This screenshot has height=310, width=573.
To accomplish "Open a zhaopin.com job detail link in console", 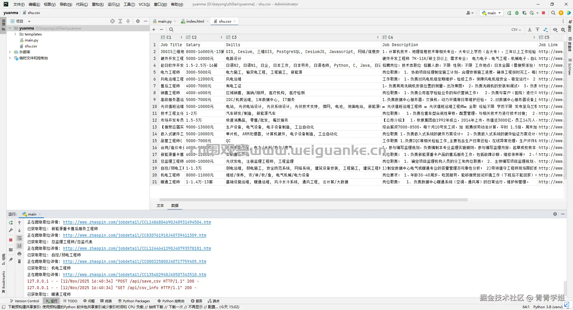I will tap(138, 222).
